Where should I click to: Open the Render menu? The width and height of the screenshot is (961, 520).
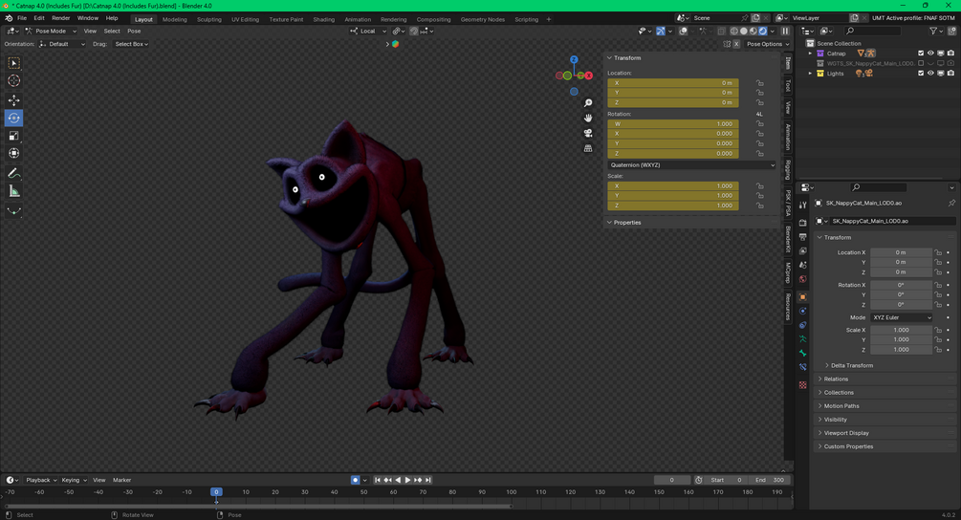click(60, 18)
